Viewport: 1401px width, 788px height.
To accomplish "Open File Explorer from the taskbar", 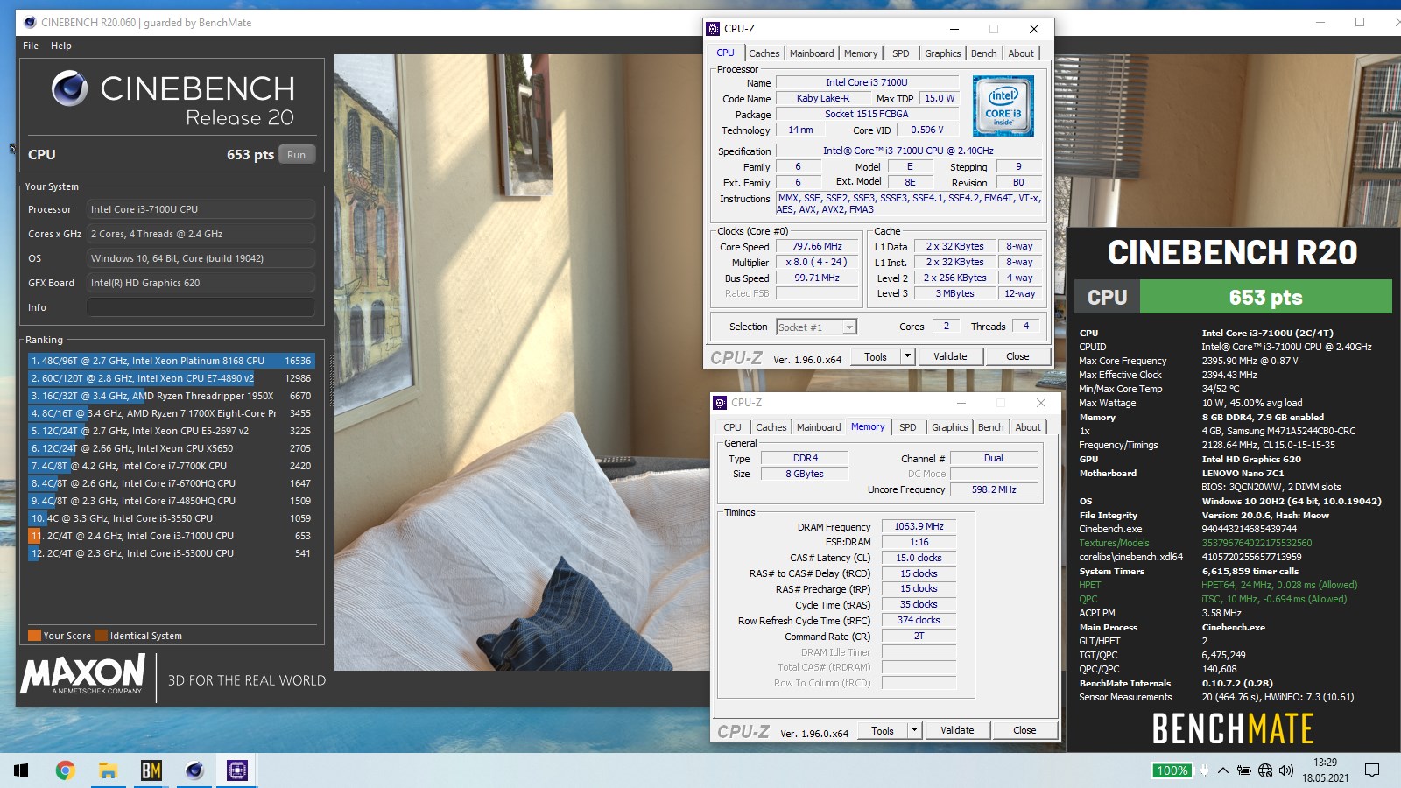I will 108,770.
